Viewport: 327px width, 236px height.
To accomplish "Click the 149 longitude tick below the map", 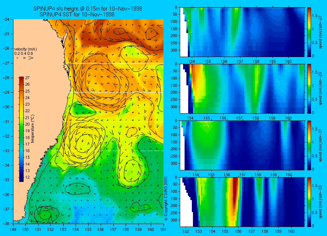I will (x=13, y=229).
